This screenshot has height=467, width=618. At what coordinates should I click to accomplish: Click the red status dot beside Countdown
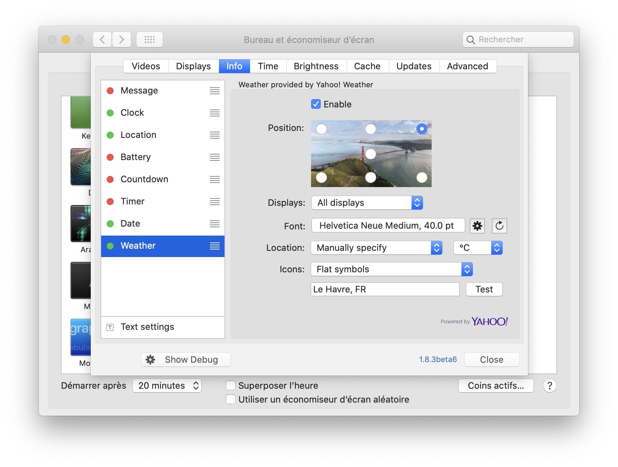pos(110,179)
